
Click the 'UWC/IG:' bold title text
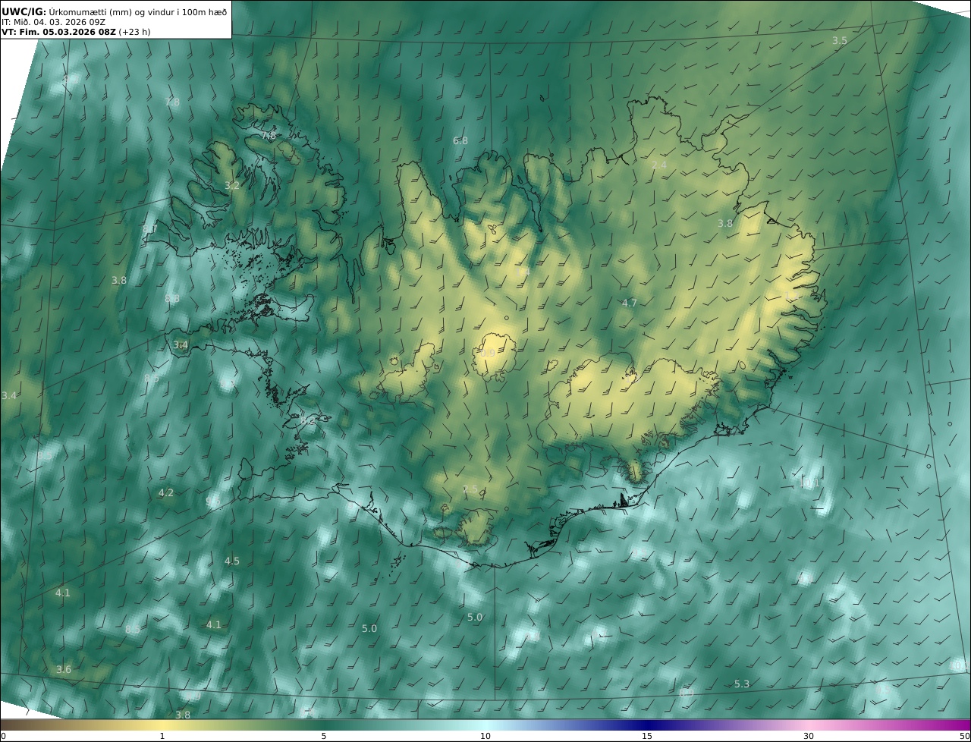coord(24,11)
